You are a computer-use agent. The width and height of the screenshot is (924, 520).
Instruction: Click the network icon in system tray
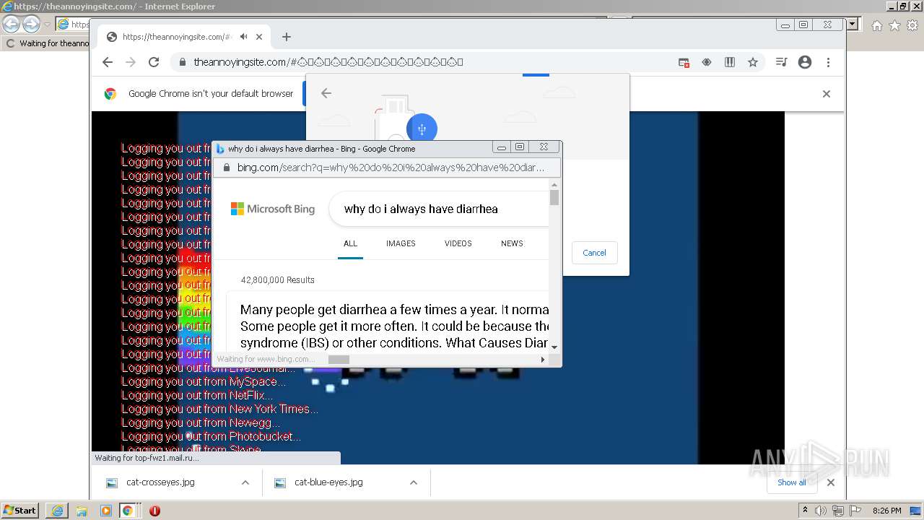[x=838, y=511]
